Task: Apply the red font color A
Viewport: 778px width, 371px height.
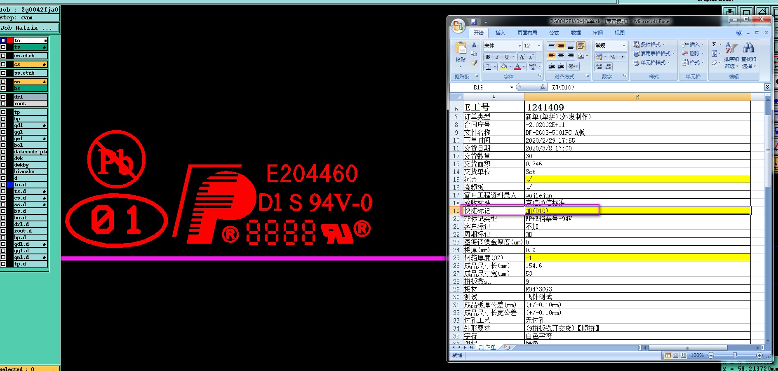Action: coord(517,66)
